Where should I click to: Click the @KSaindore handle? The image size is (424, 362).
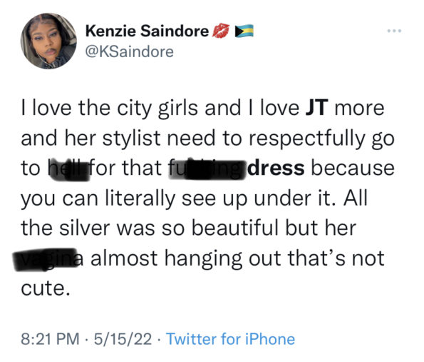[130, 51]
